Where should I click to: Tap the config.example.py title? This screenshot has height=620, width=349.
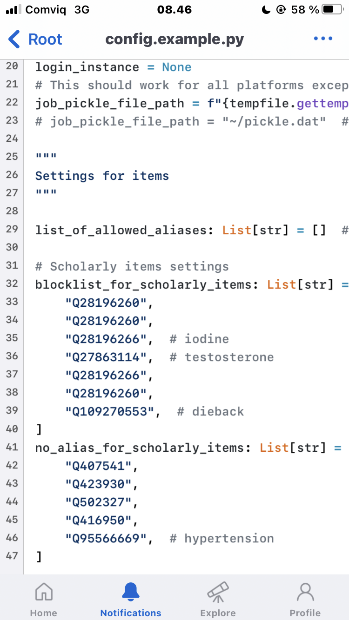click(x=174, y=40)
